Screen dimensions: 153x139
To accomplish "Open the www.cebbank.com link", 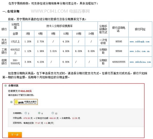I will pos(140,42).
